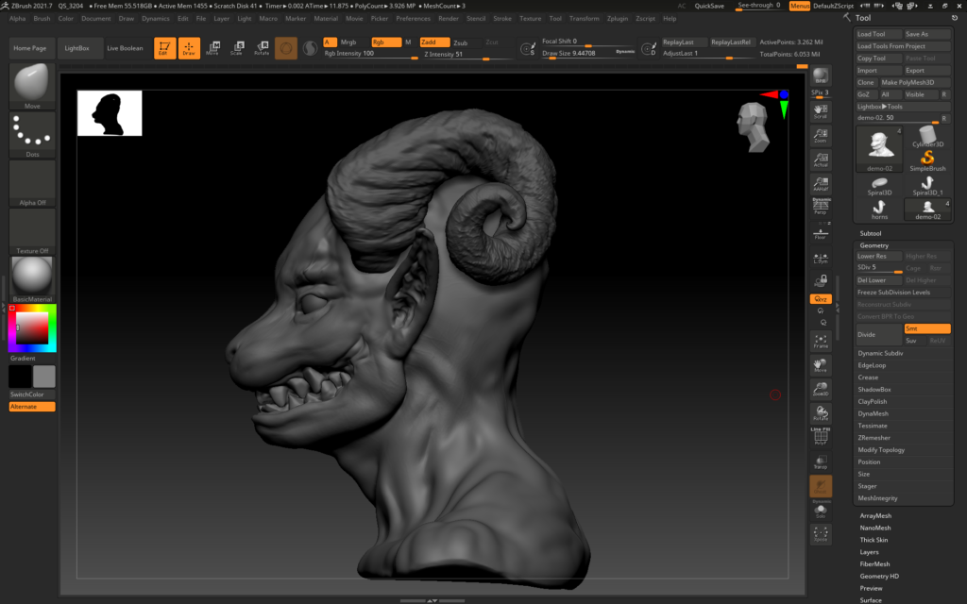Toggle the Suv option beside Divide
The width and height of the screenshot is (967, 604).
915,340
